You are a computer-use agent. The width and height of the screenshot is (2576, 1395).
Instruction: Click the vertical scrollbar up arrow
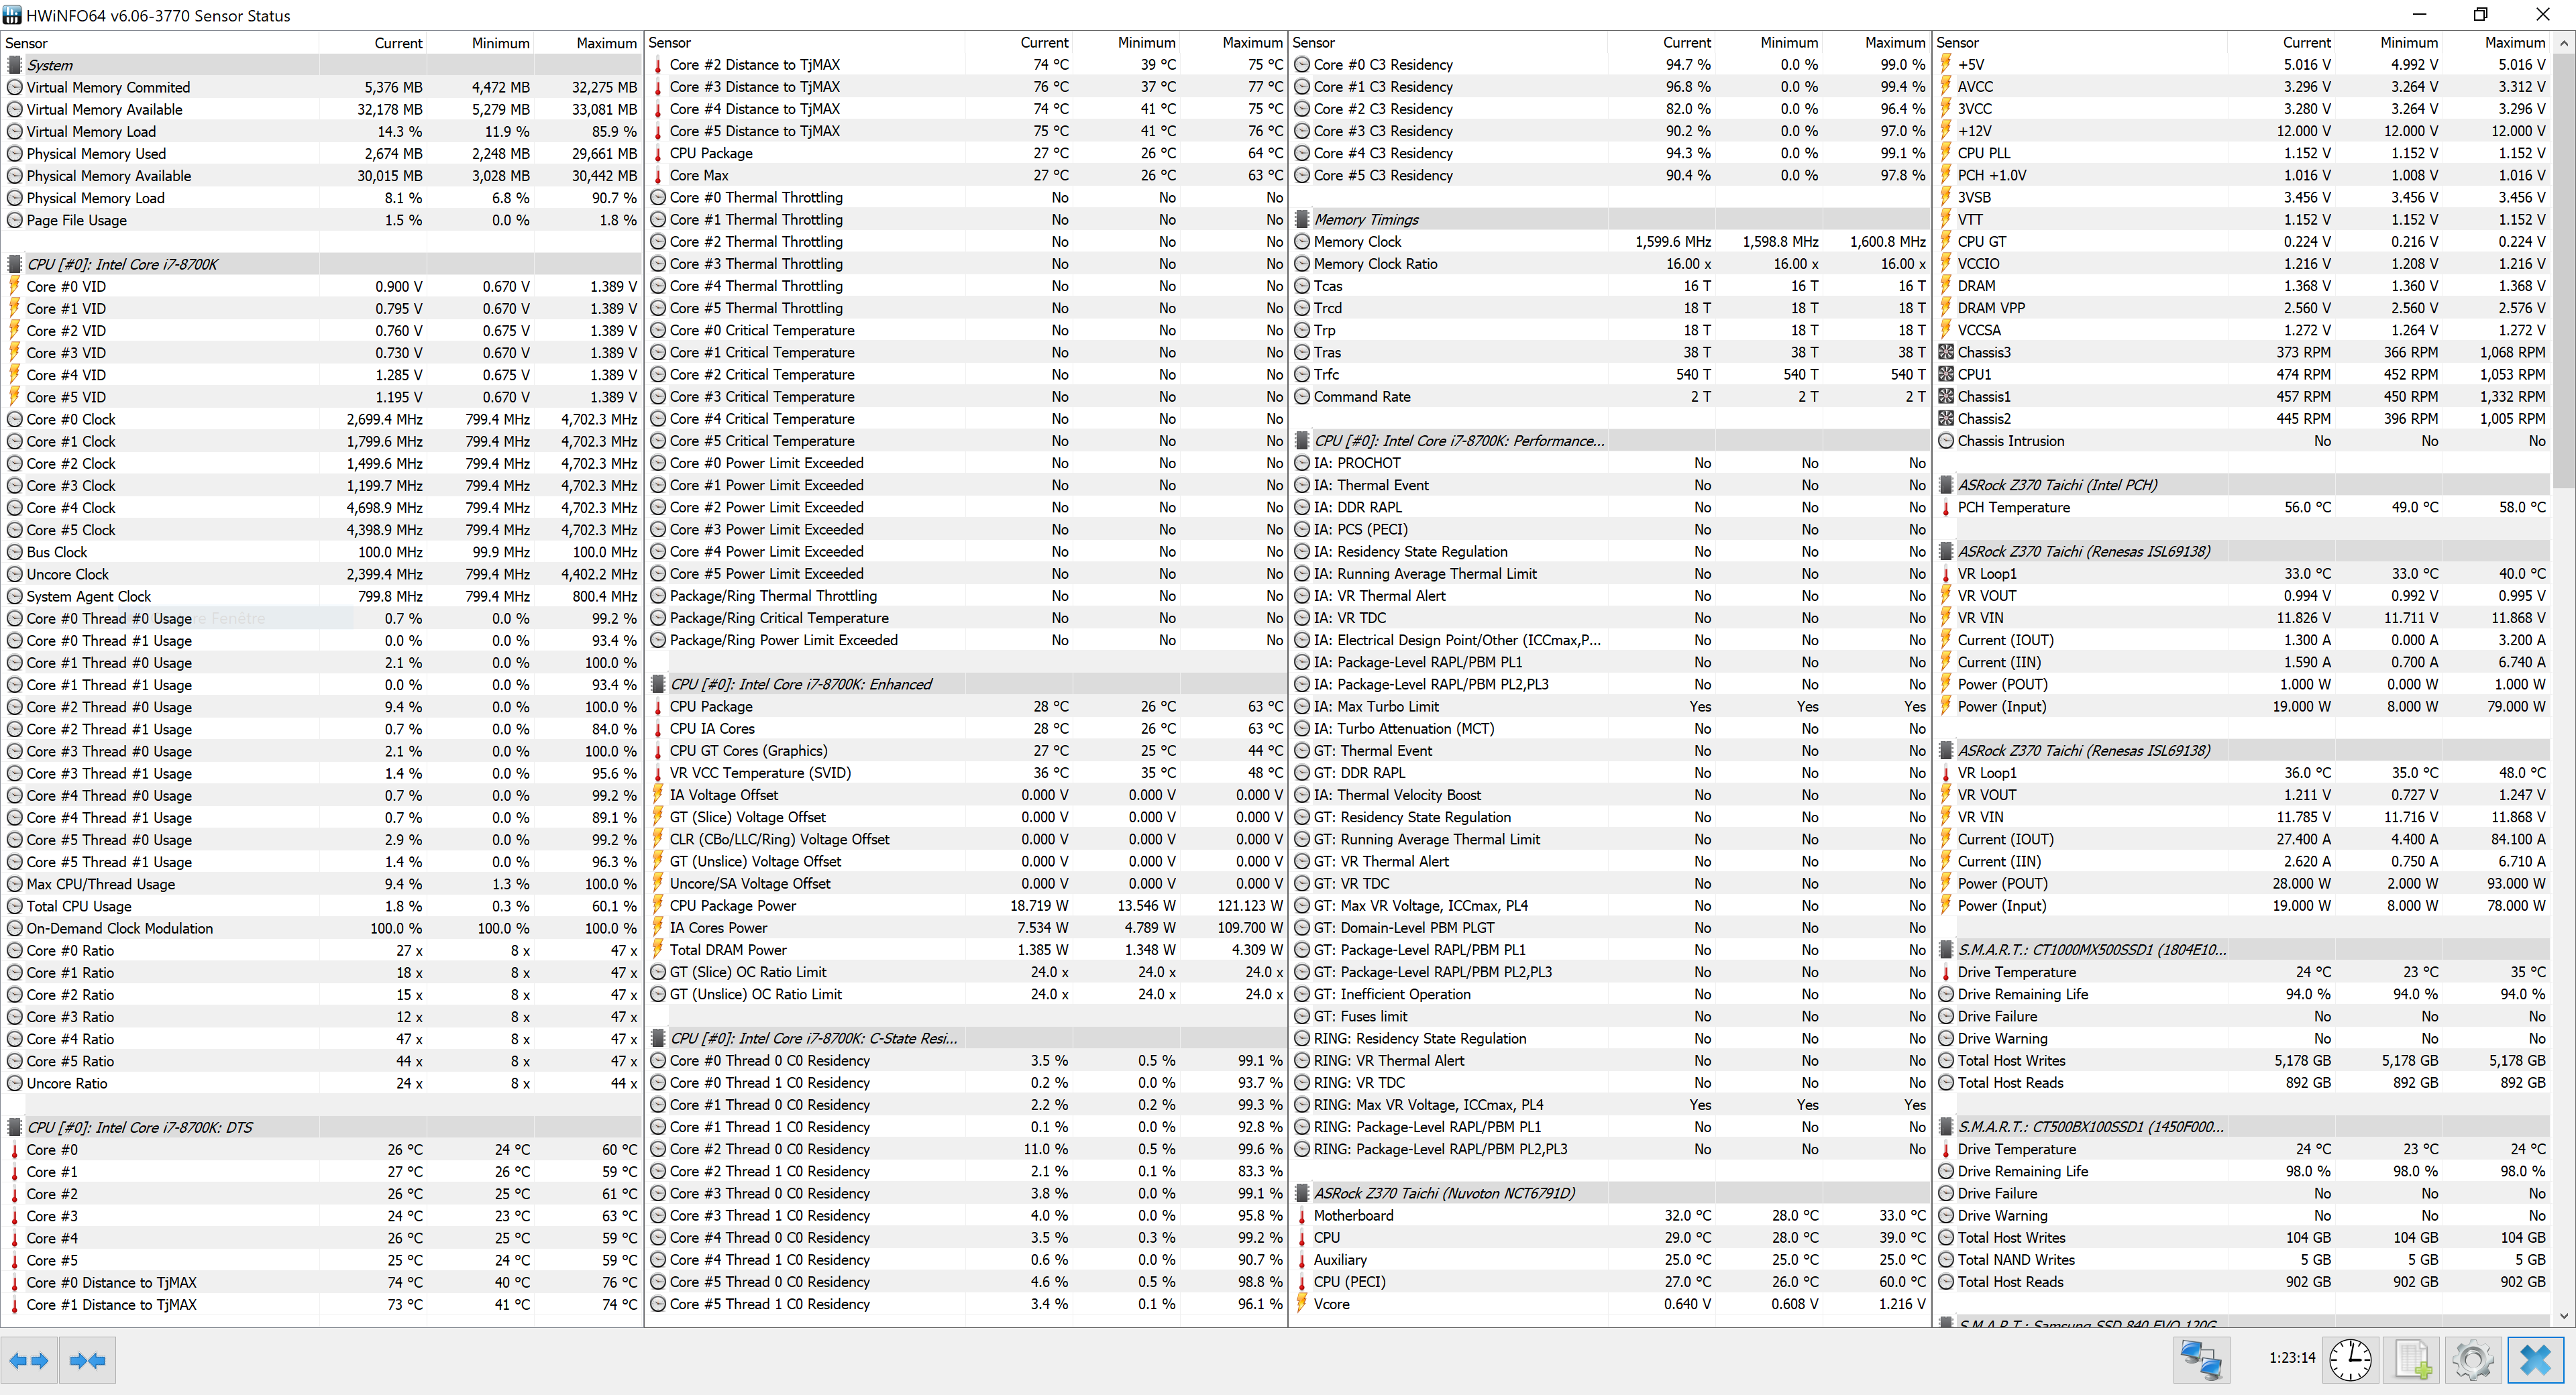(2564, 44)
